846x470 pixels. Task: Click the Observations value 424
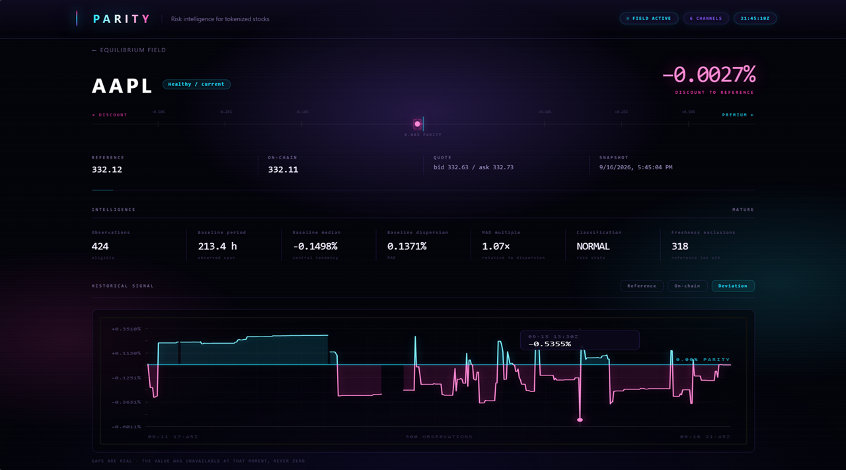100,247
